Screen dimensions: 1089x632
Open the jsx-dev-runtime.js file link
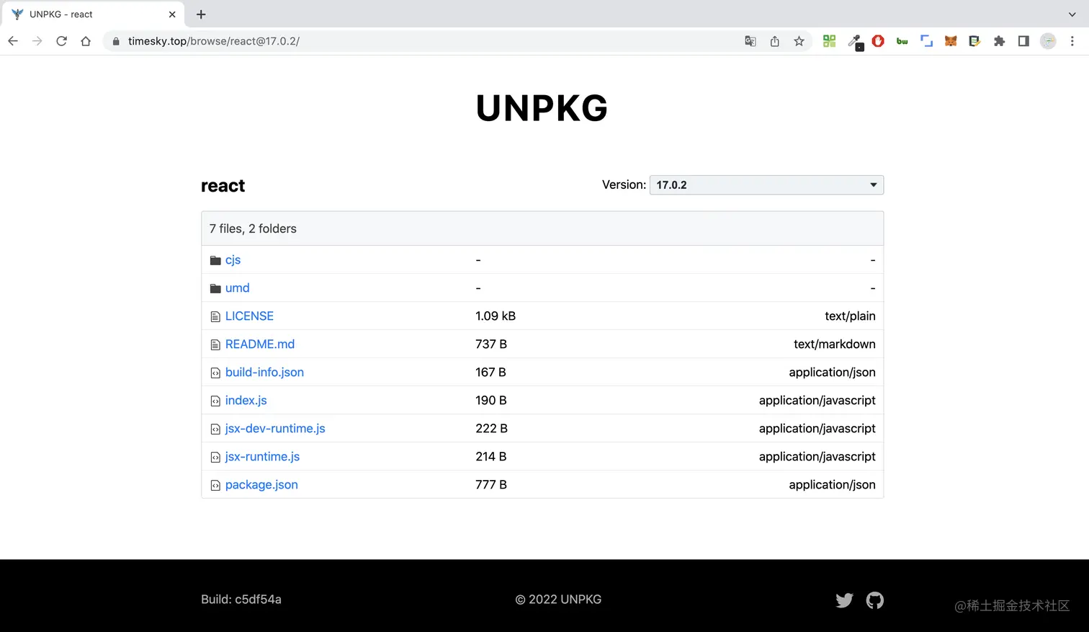coord(275,429)
